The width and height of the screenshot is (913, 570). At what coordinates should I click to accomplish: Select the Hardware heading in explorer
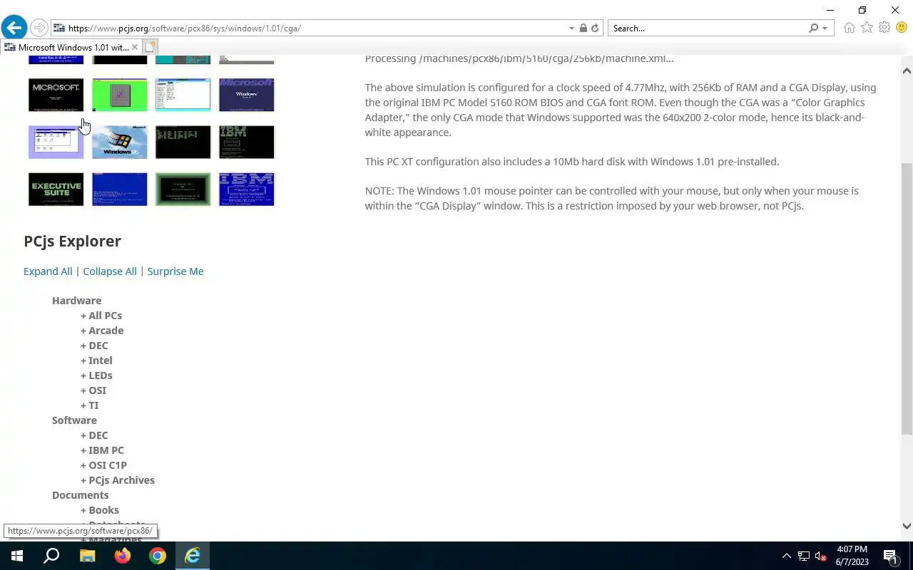pos(76,300)
